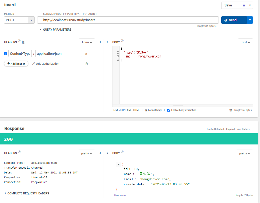Collapse request body pane with right arrow
Viewport: 260px width, 203px height.
107,42
